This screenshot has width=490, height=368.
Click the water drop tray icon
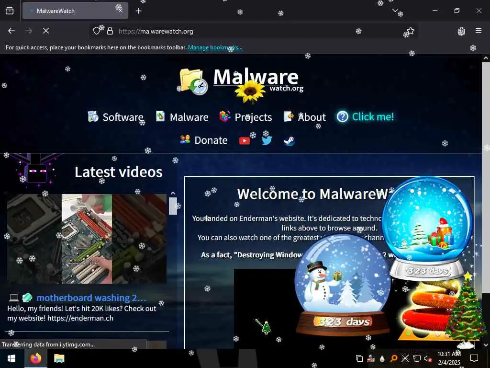[382, 358]
